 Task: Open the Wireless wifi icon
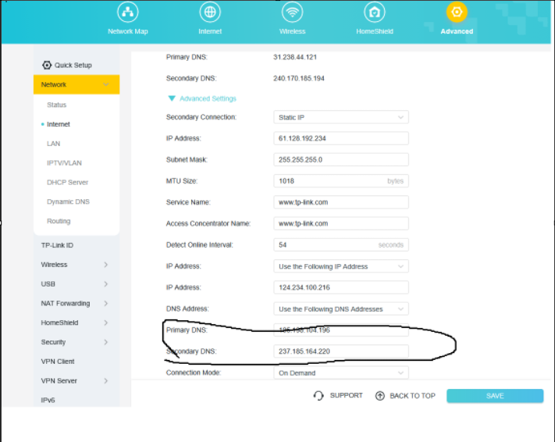[293, 12]
